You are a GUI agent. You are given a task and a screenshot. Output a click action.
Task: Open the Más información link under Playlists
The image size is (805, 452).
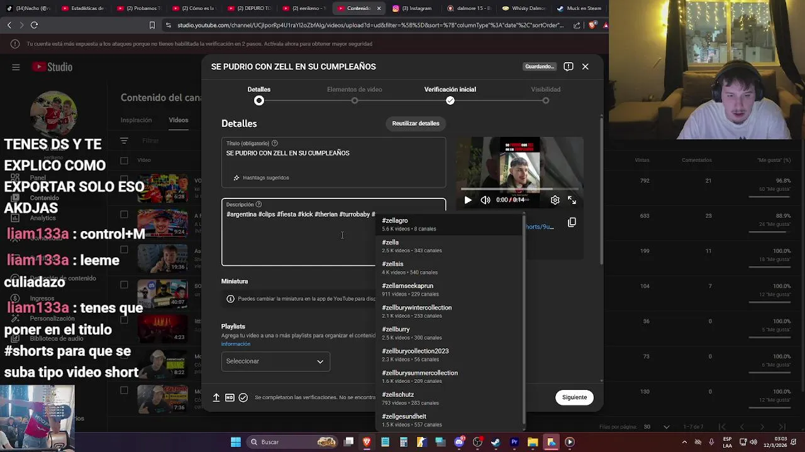[x=236, y=344]
